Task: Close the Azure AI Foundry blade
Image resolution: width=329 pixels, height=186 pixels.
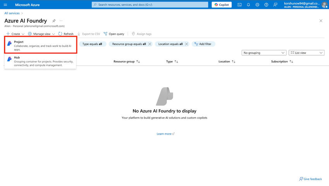Action: click(x=321, y=21)
